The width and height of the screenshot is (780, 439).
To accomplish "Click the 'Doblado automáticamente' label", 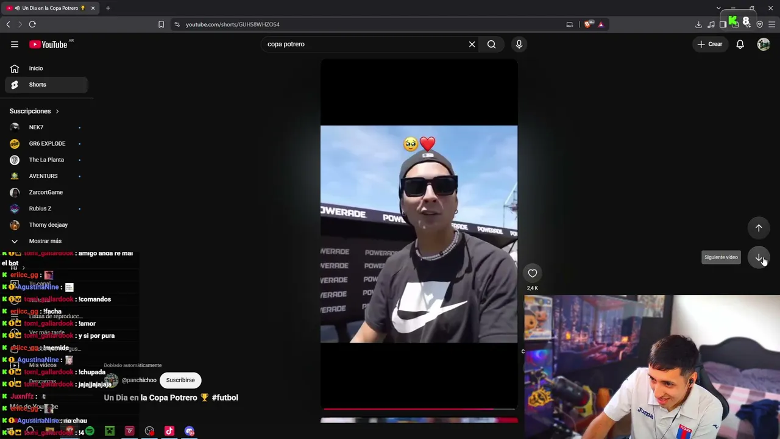I will point(133,365).
